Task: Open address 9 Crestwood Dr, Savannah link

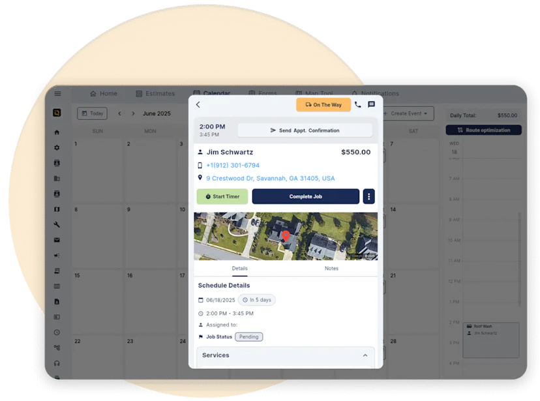Action: 271,178
